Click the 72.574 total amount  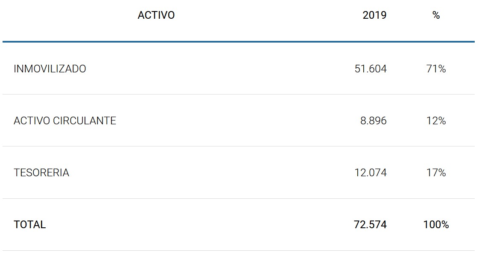coord(370,225)
